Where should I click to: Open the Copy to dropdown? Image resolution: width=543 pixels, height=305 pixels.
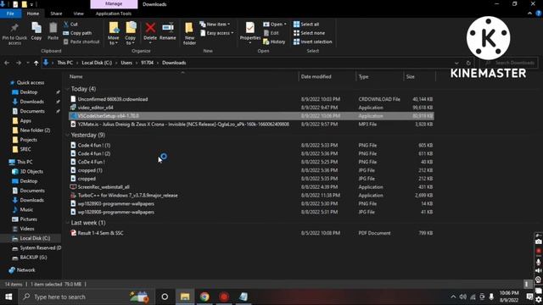coord(130,34)
